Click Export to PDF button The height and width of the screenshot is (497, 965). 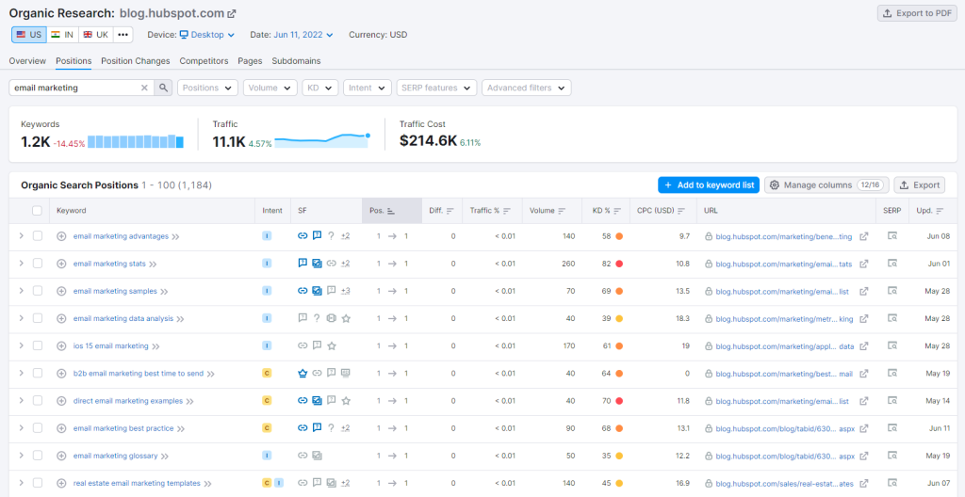coord(917,13)
